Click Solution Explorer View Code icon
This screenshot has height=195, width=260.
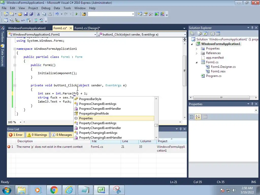tap(213, 34)
